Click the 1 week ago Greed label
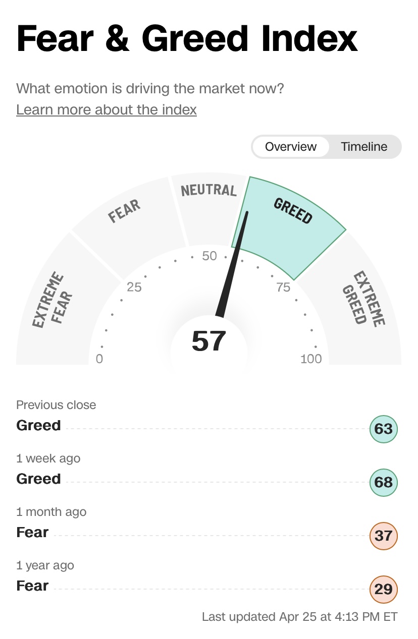Screen dimensions: 418x639 39,479
